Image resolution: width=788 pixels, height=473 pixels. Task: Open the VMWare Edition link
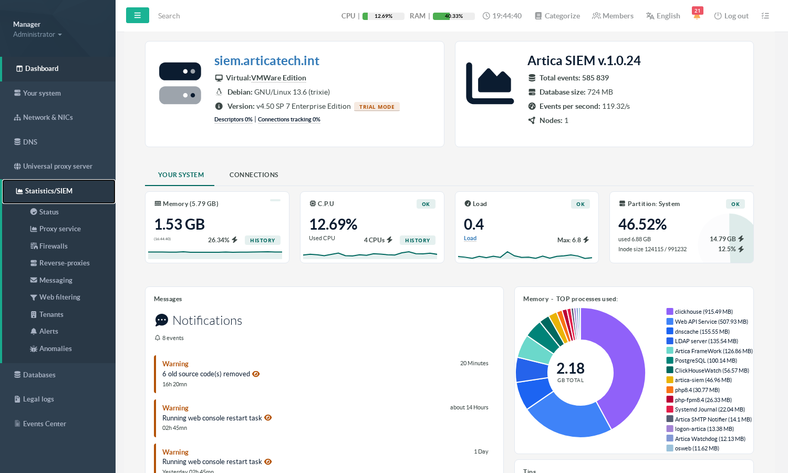tap(278, 78)
